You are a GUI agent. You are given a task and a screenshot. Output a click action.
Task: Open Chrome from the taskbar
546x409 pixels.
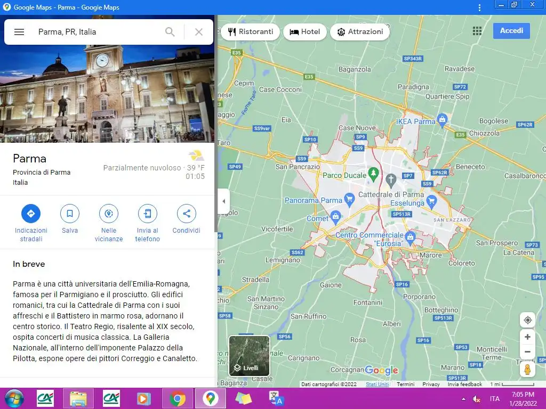click(177, 398)
